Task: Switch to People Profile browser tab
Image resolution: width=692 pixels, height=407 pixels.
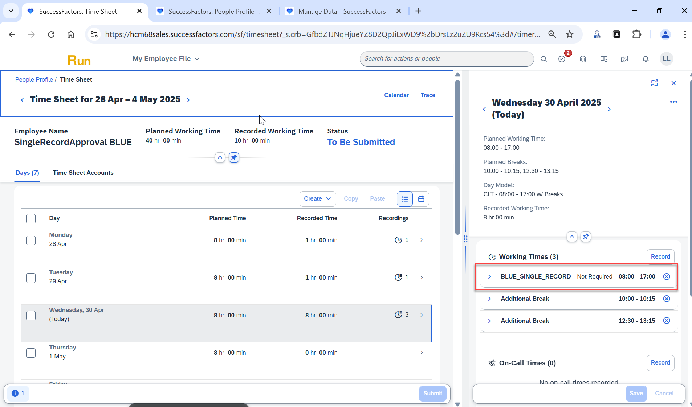Action: coord(214,11)
